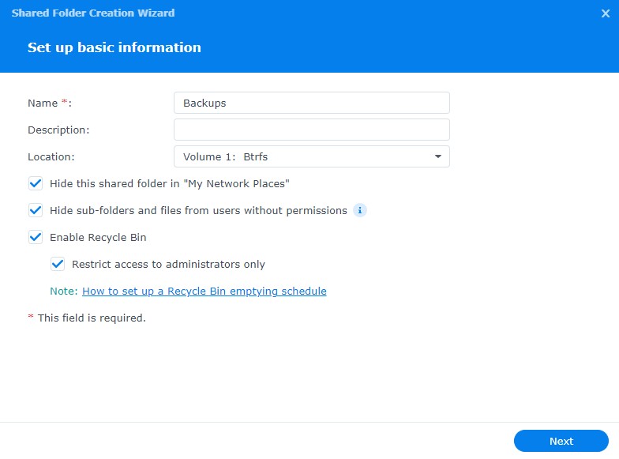The width and height of the screenshot is (619, 459).
Task: Open the Location volume dropdown
Action: (x=311, y=156)
